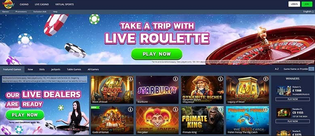Image resolution: width=315 pixels, height=136 pixels.
Task: Switch to the Slots tab
Action: point(42,70)
